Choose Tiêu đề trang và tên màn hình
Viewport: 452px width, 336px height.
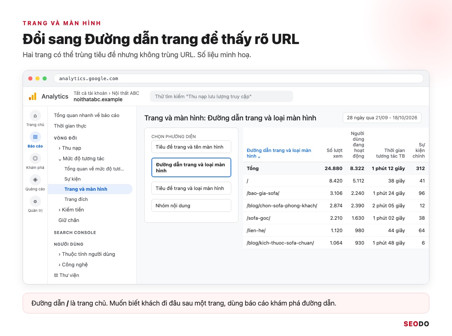coord(191,147)
